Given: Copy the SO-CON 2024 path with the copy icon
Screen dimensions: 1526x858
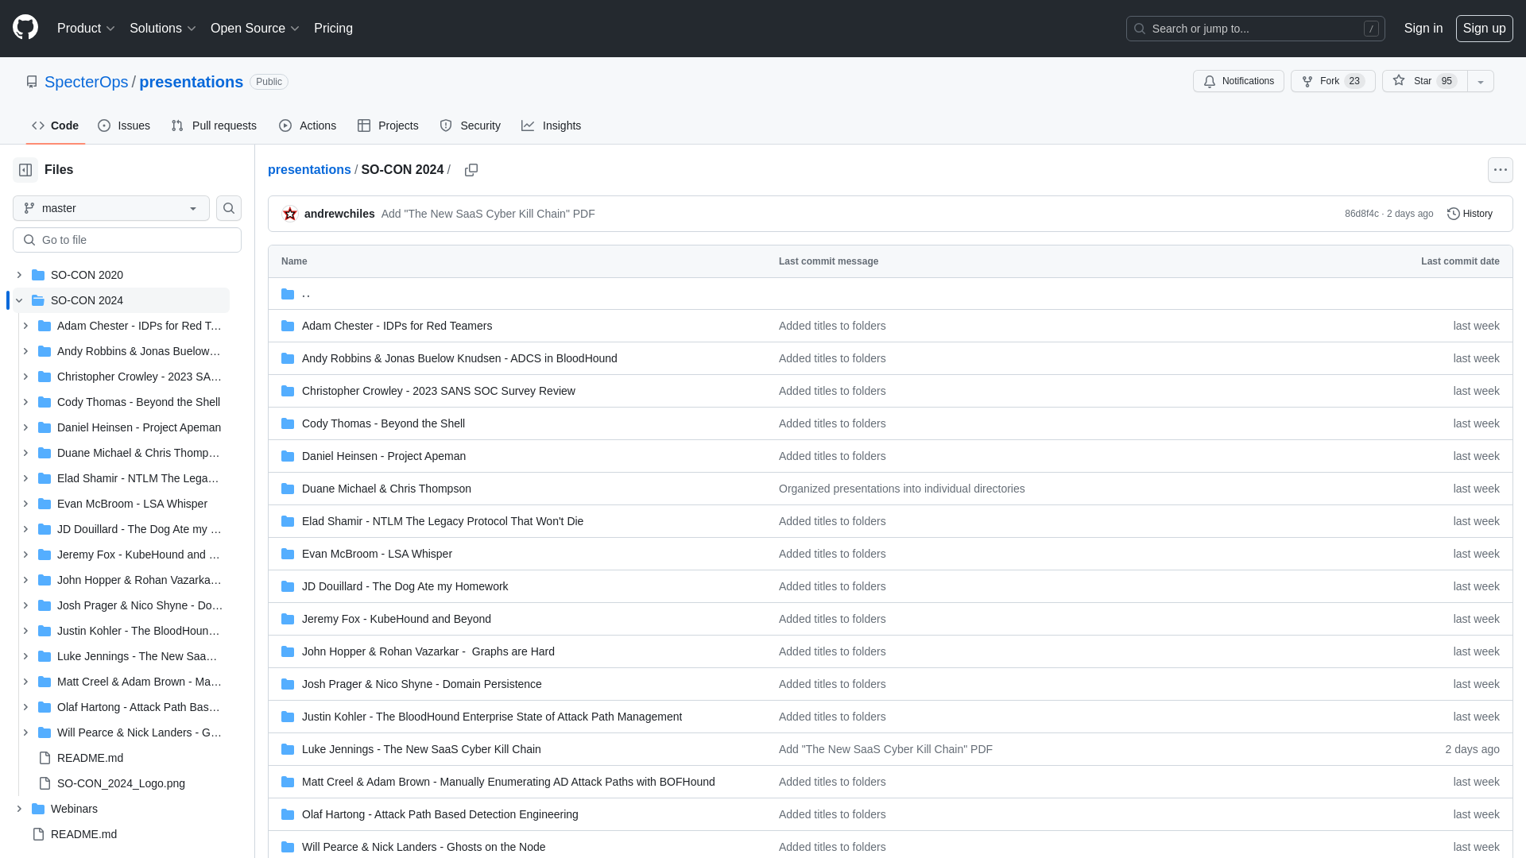Looking at the screenshot, I should point(471,170).
